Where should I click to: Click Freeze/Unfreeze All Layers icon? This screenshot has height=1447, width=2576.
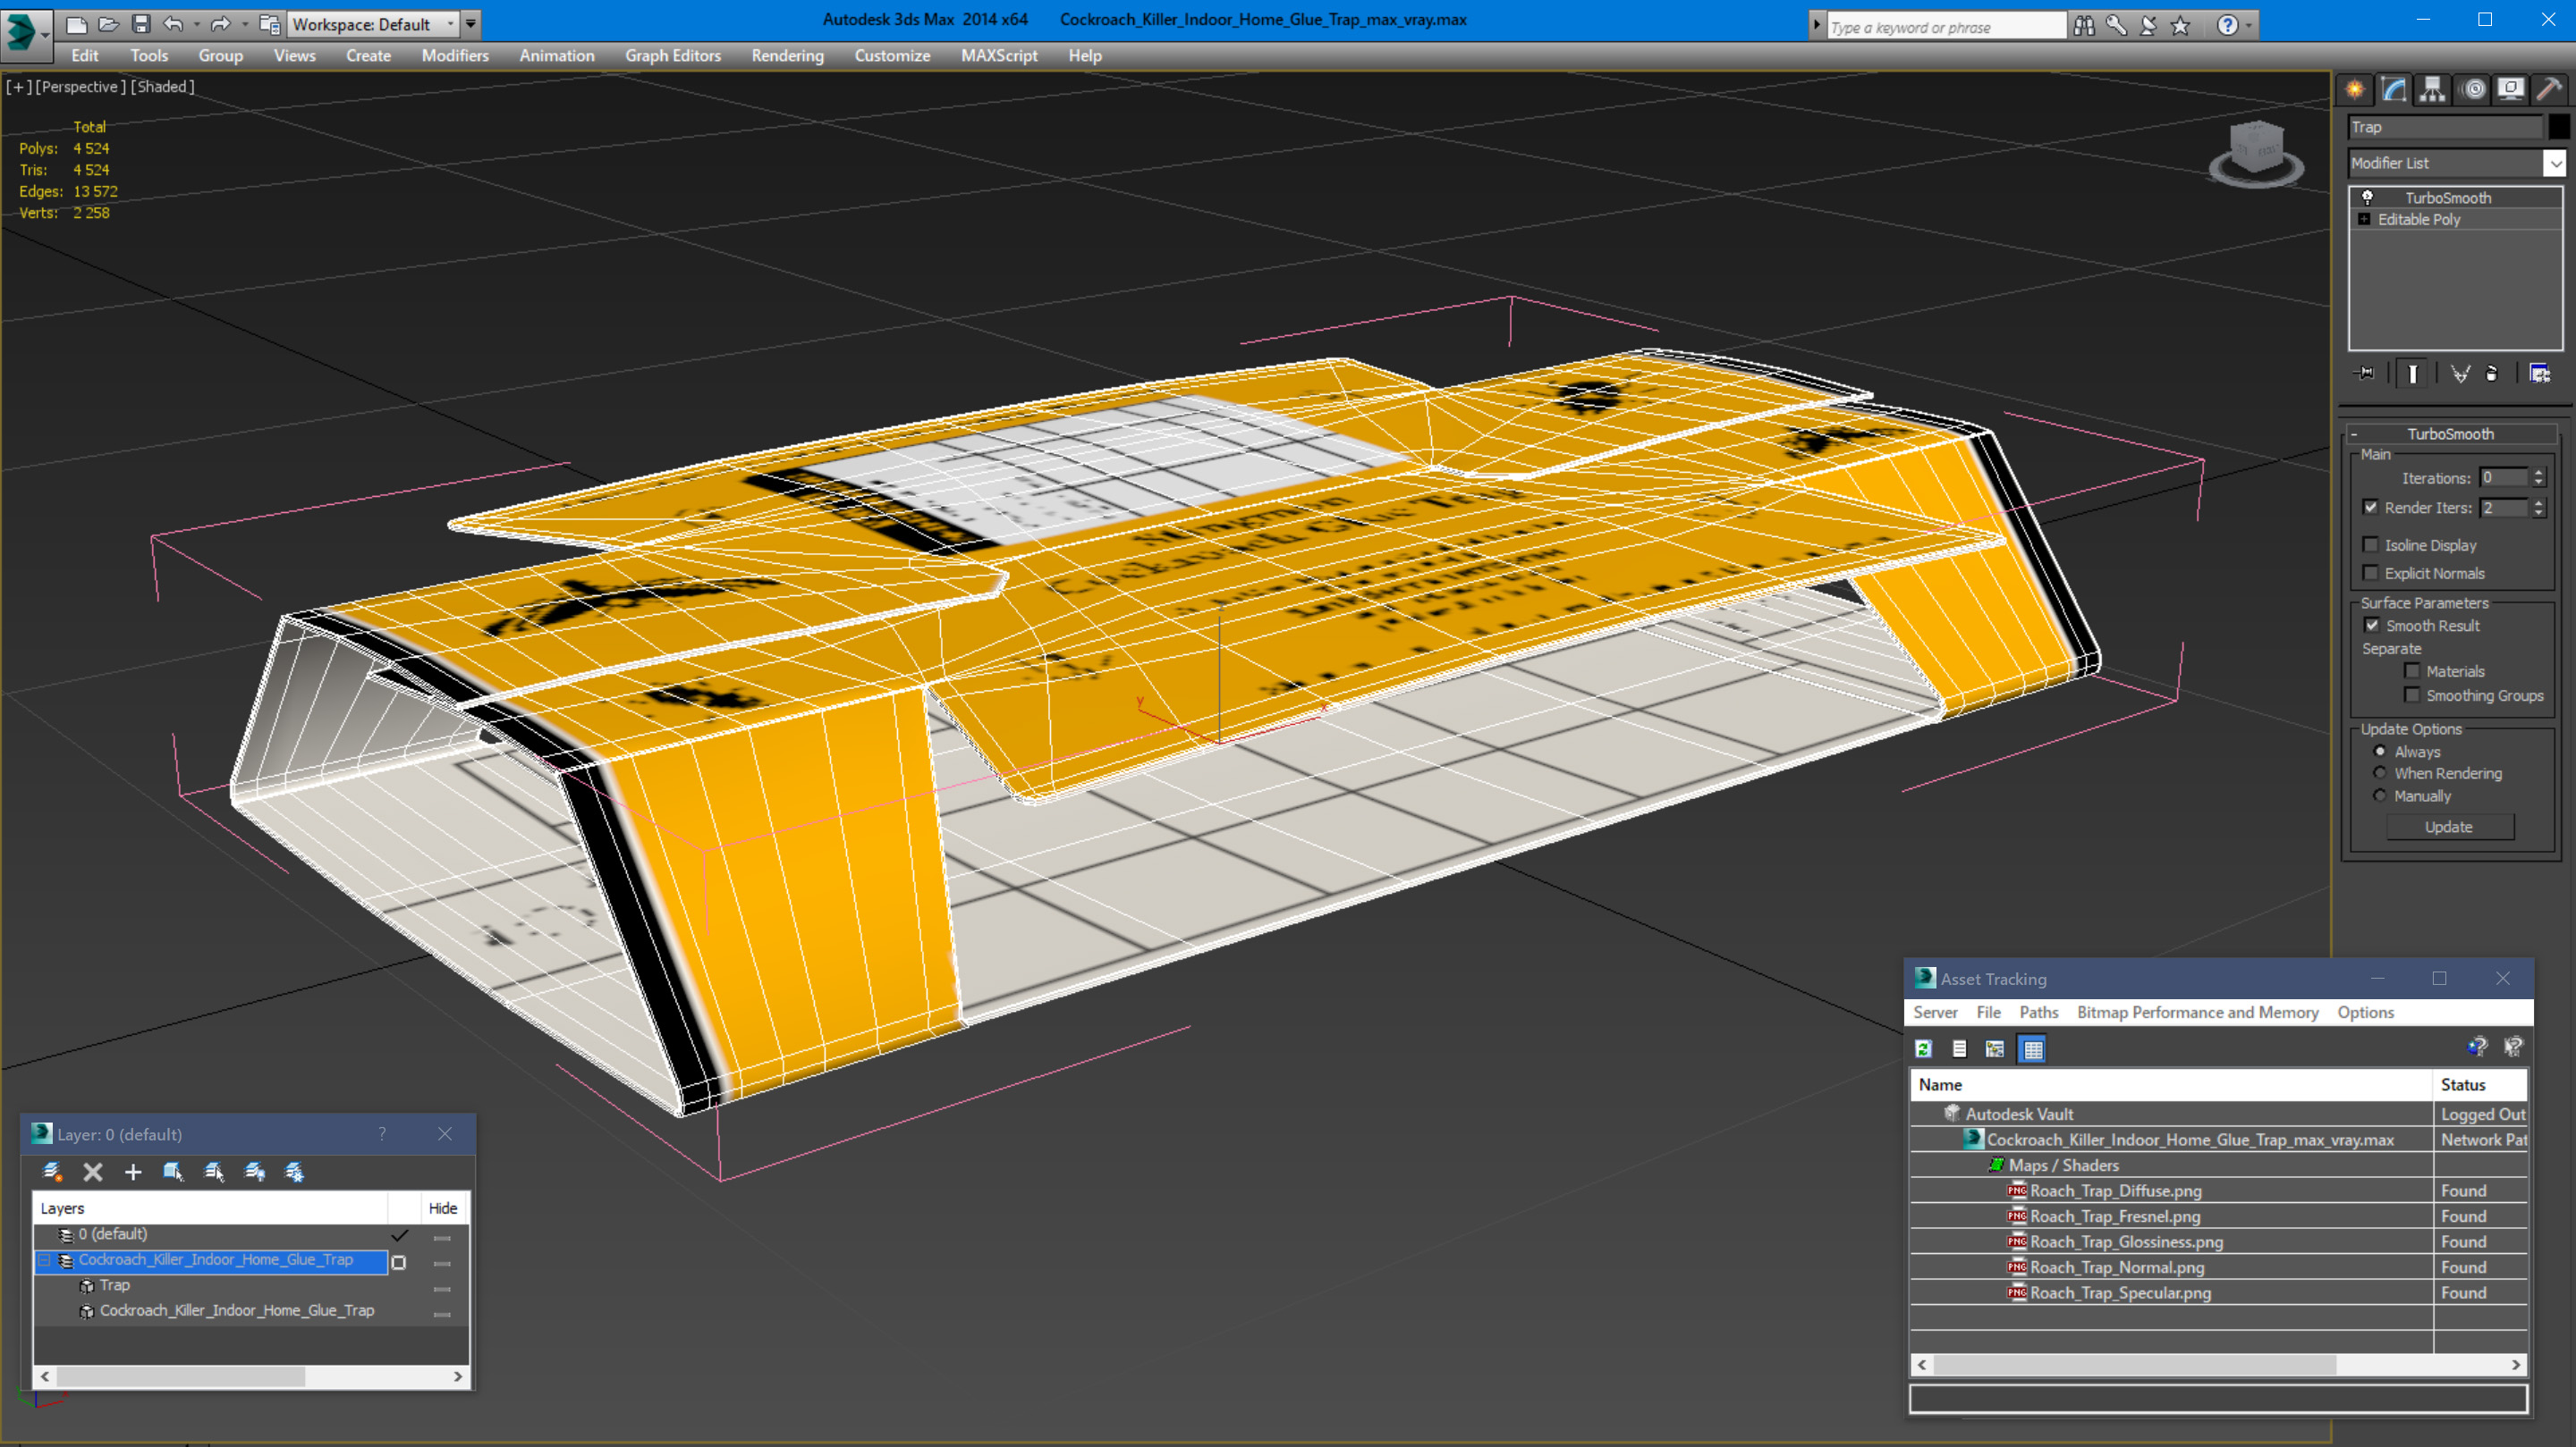pos(294,1171)
